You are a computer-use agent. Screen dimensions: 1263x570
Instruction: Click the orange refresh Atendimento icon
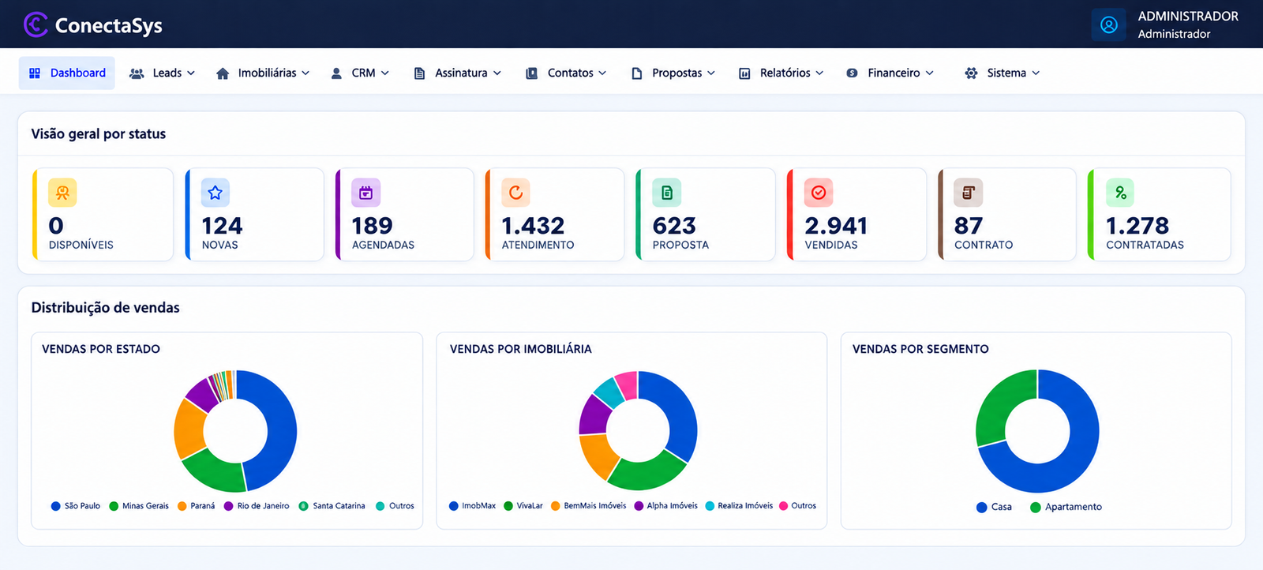point(515,193)
